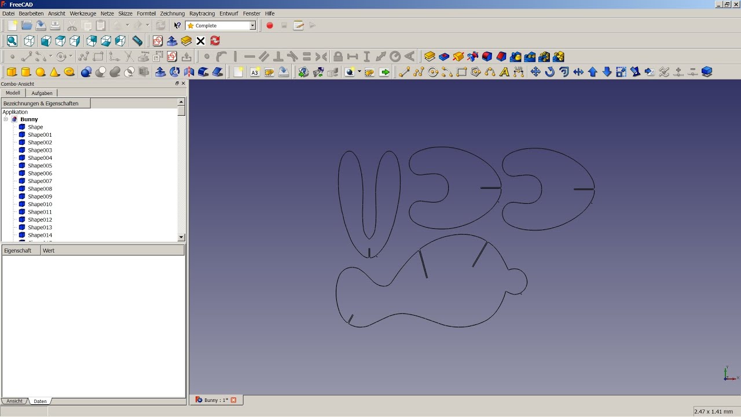Click the What's This help cursor icon
This screenshot has height=417, width=741.
tap(177, 25)
